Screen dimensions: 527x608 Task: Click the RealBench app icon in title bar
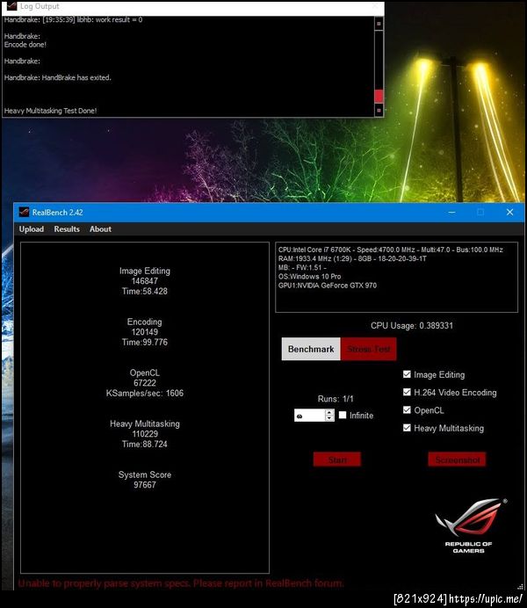click(24, 212)
